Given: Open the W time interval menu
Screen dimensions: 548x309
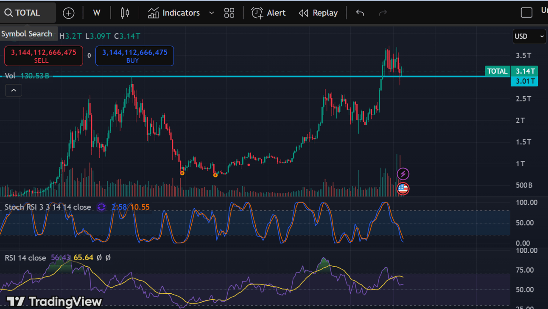Looking at the screenshot, I should click(x=97, y=13).
